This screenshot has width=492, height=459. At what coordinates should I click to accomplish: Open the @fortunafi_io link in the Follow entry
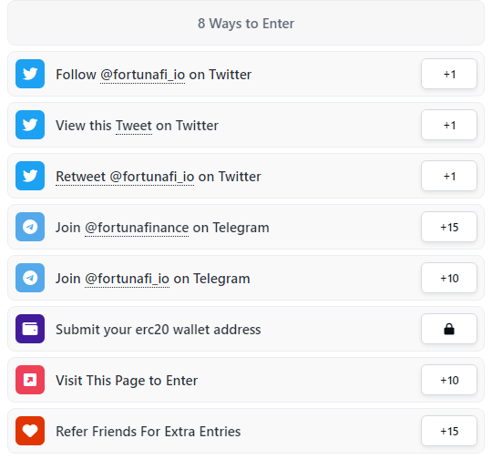pos(142,75)
